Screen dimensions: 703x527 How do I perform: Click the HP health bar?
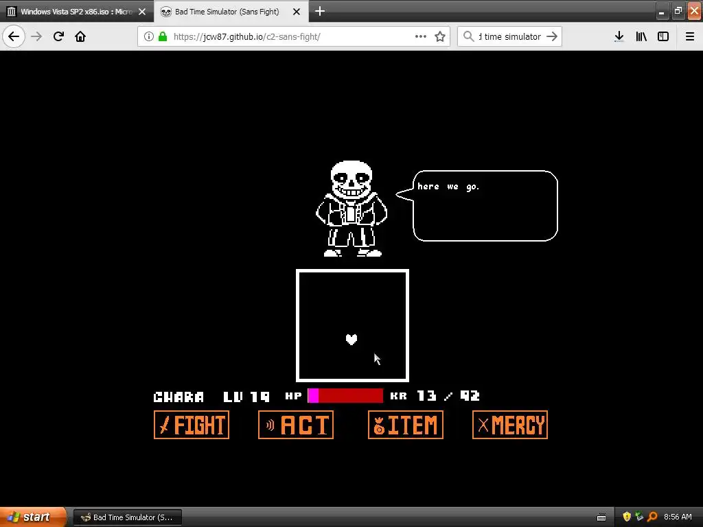point(346,396)
